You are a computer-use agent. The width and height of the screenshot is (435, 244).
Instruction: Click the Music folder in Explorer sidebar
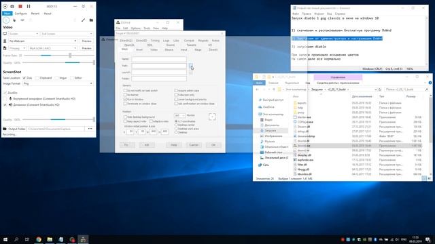coord(270,142)
